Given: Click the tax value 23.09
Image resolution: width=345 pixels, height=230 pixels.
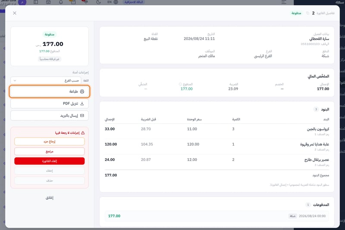Looking at the screenshot, I should click(233, 89).
